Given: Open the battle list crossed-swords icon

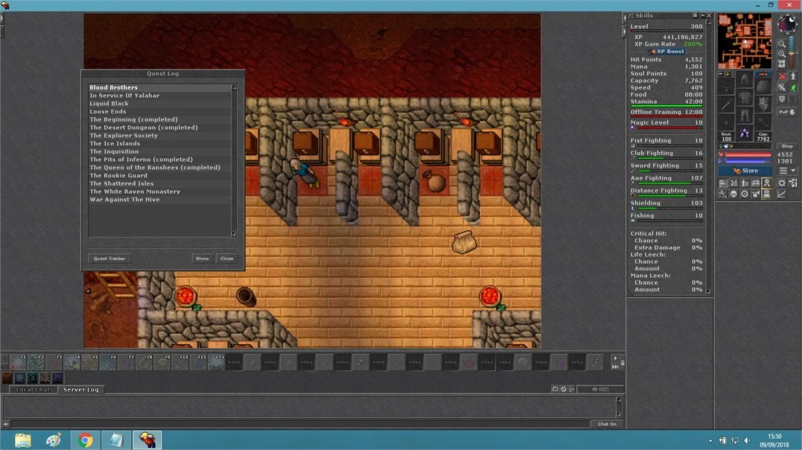Looking at the screenshot, I should point(734,183).
